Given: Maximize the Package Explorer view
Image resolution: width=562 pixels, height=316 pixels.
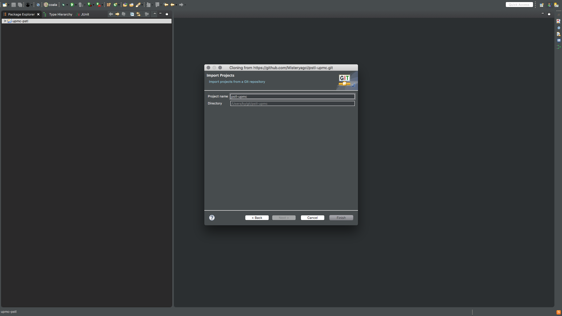Looking at the screenshot, I should coord(167,14).
